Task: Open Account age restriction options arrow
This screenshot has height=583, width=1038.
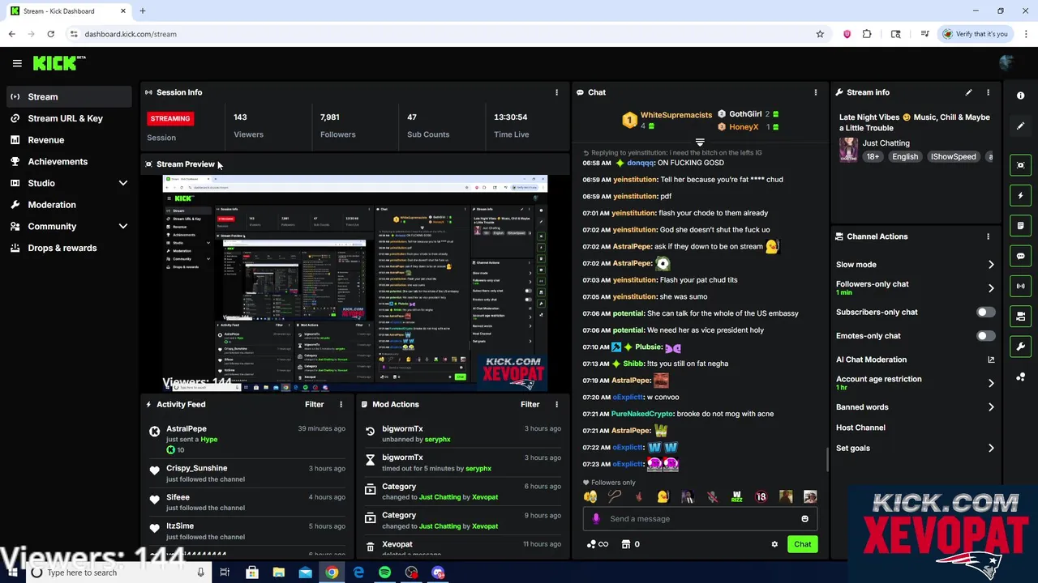Action: [991, 383]
